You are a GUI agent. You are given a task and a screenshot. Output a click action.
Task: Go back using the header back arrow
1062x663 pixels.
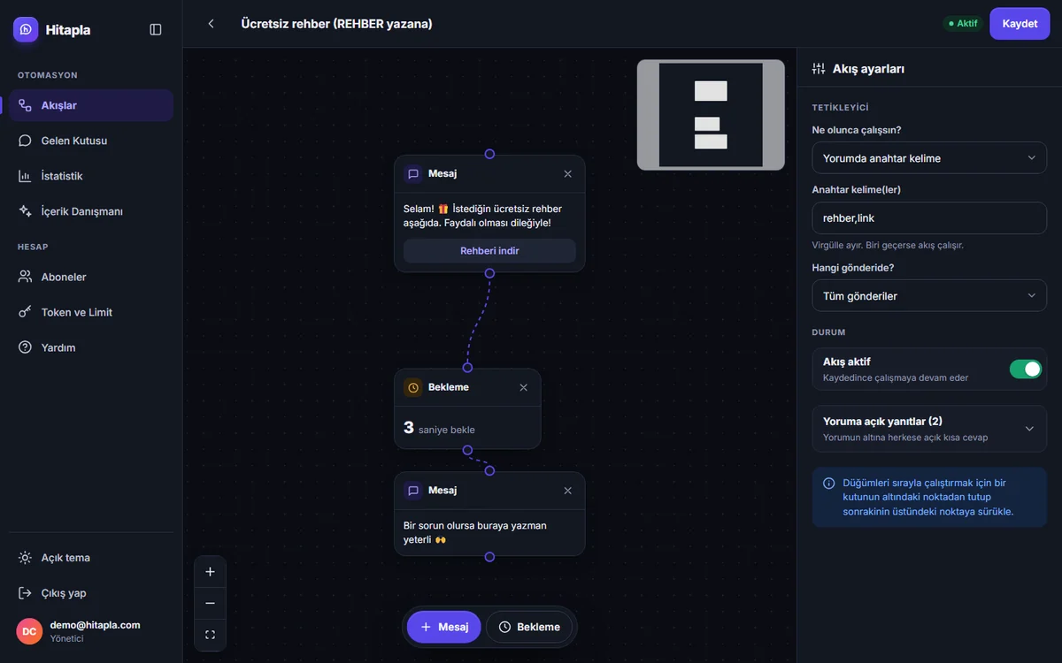point(211,24)
